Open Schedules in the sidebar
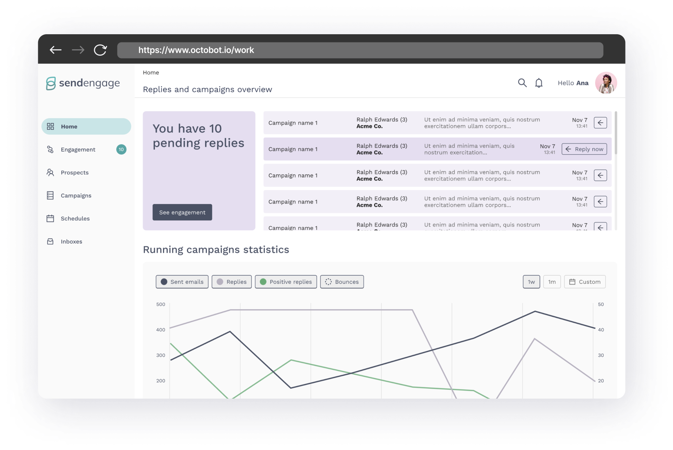The image size is (673, 450). click(x=86, y=219)
